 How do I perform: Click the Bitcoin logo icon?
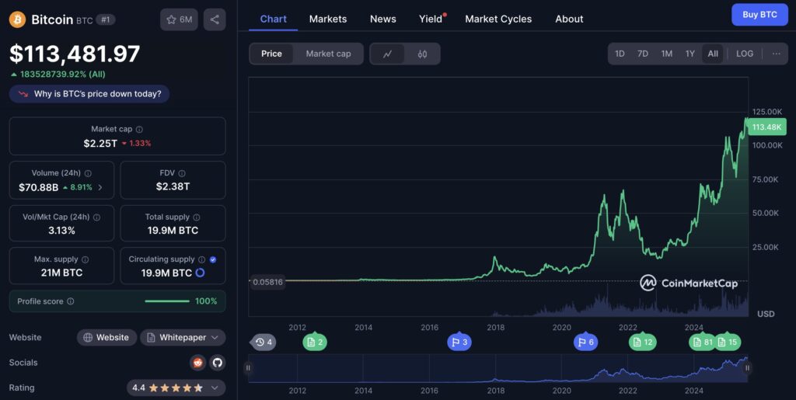click(17, 19)
